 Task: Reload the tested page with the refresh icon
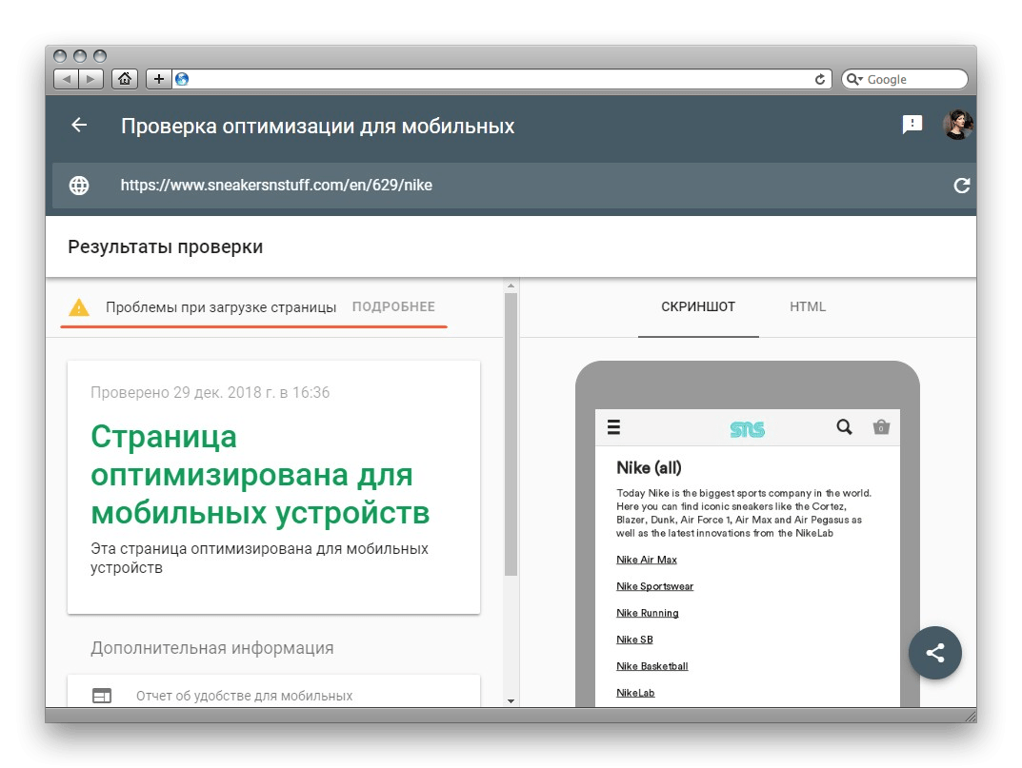[961, 185]
